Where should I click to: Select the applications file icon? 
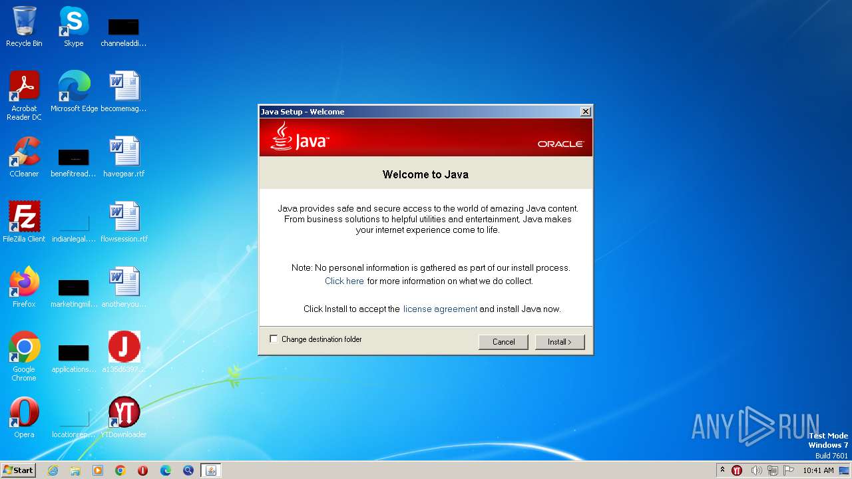tap(73, 358)
